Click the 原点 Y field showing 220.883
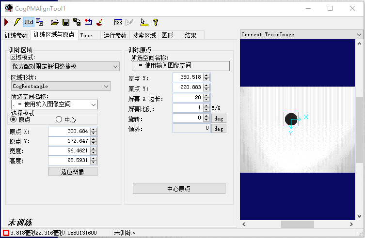This screenshot has height=238, width=365. pyautogui.click(x=188, y=87)
